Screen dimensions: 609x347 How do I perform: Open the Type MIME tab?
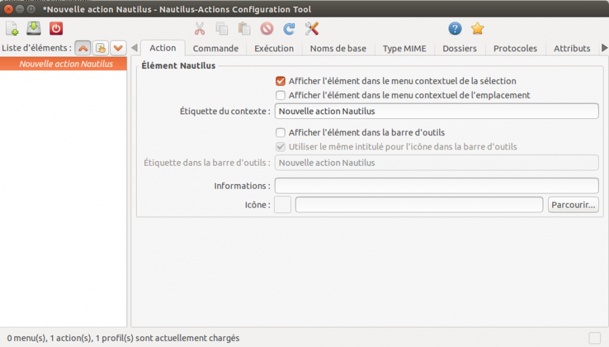(x=404, y=49)
